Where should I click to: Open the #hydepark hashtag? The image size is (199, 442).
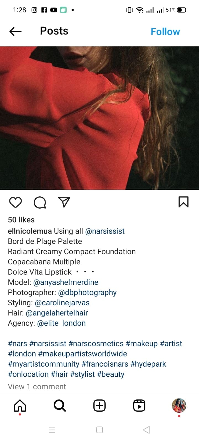coord(148,364)
